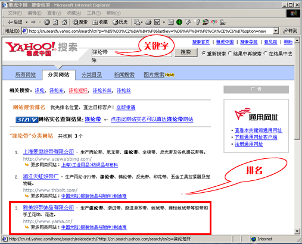The height and width of the screenshot is (244, 302).
Task: Click the Yahoo China logo
Action: tap(30, 49)
